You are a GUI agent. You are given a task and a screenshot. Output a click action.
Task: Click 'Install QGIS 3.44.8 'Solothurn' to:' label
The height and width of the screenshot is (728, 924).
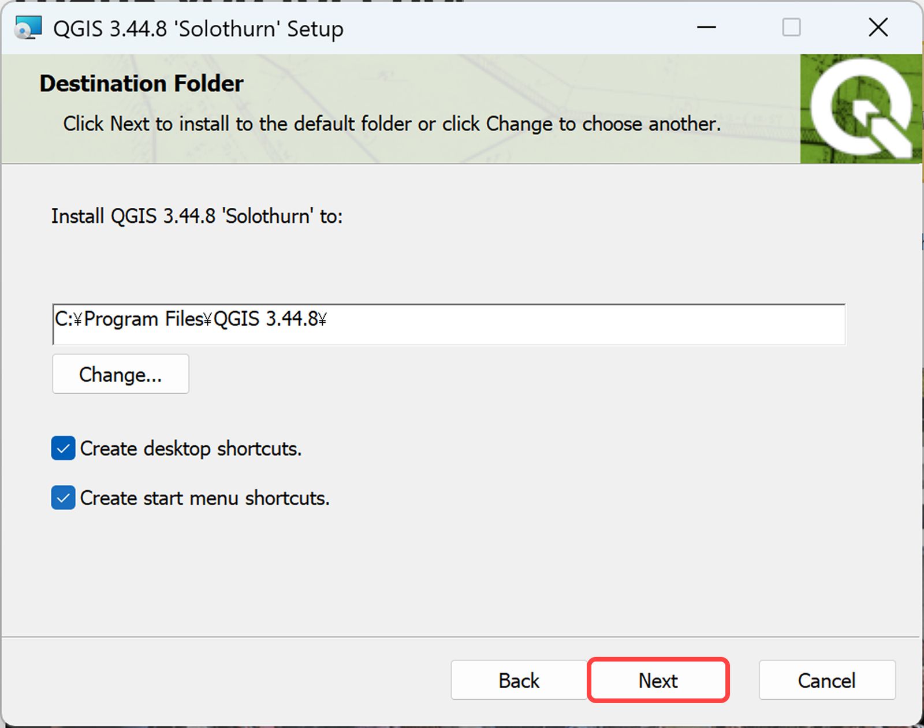[x=197, y=216]
